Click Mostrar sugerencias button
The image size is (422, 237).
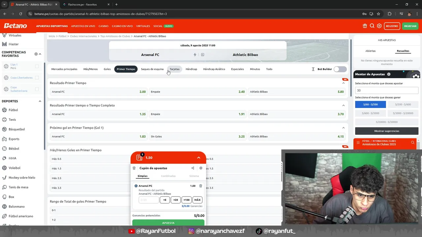tap(387, 131)
